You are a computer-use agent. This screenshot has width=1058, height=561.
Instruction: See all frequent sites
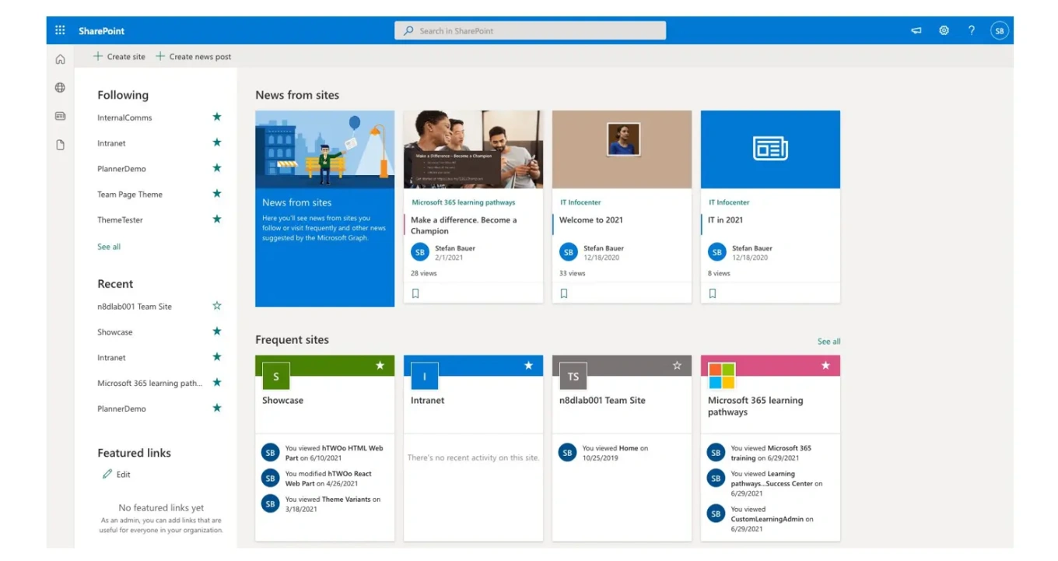pos(829,341)
